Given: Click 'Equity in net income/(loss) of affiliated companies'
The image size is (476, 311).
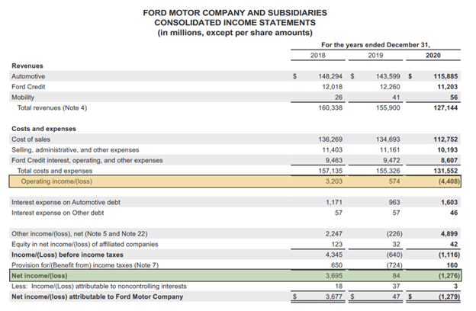Looking at the screenshot, I should click(85, 244).
